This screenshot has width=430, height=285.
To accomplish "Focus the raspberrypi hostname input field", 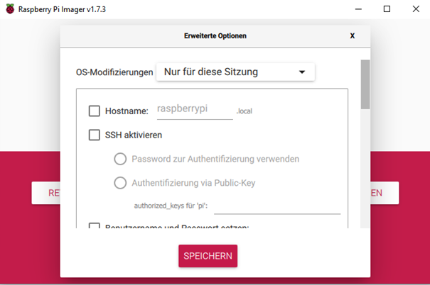I will (x=195, y=110).
